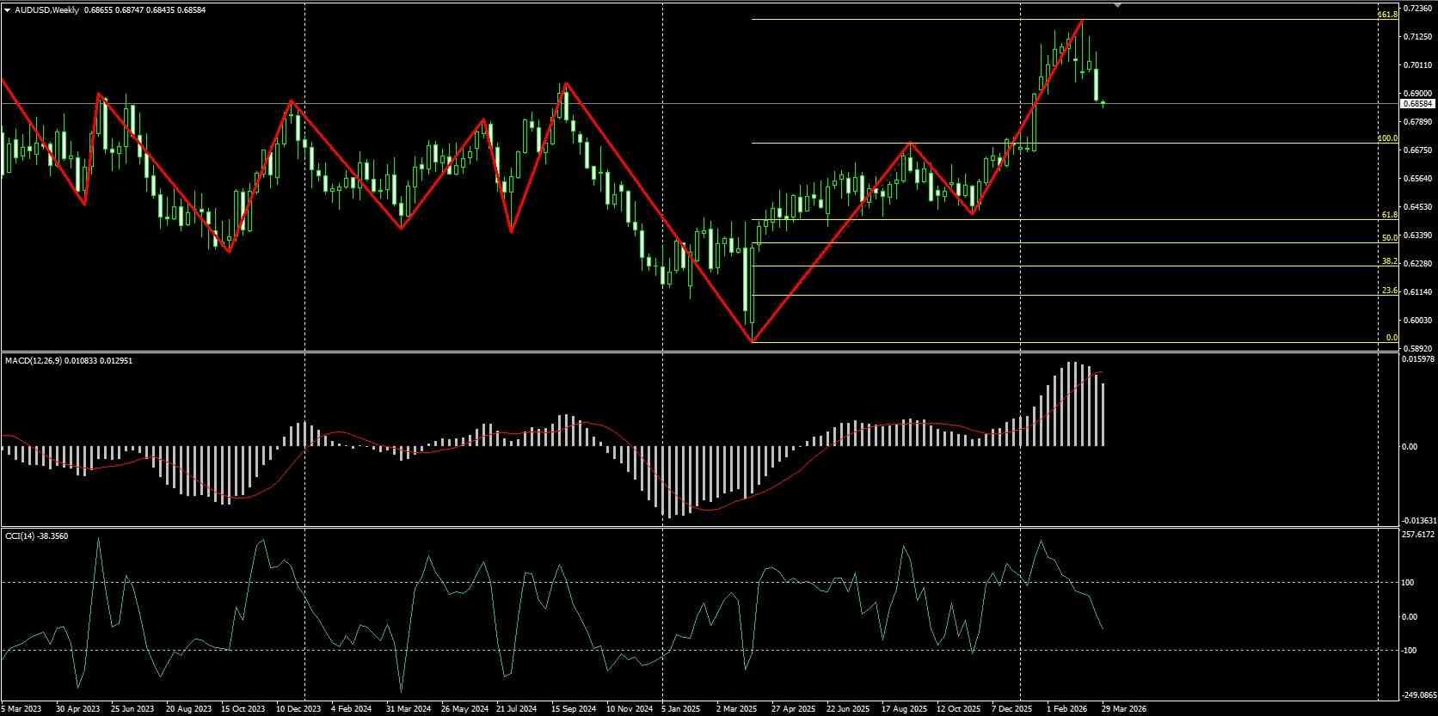Click price axis value 0.69000

(x=1416, y=94)
